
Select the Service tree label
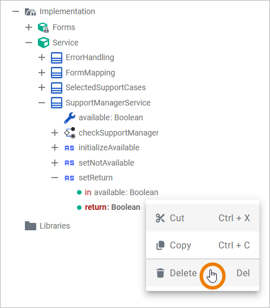66,43
